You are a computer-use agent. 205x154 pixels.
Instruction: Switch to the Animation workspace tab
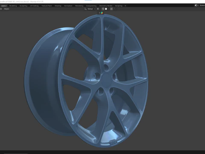pos(68,6)
